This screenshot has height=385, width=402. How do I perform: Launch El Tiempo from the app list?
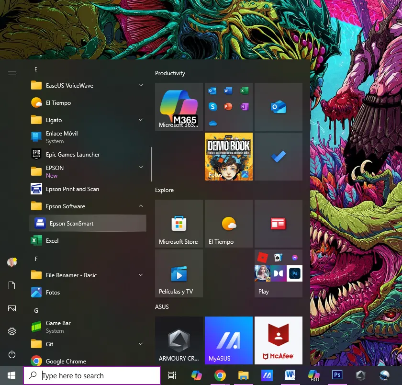pos(88,103)
